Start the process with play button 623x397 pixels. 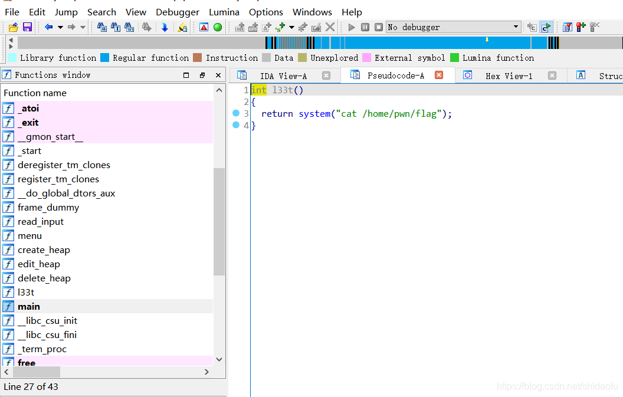tap(352, 27)
